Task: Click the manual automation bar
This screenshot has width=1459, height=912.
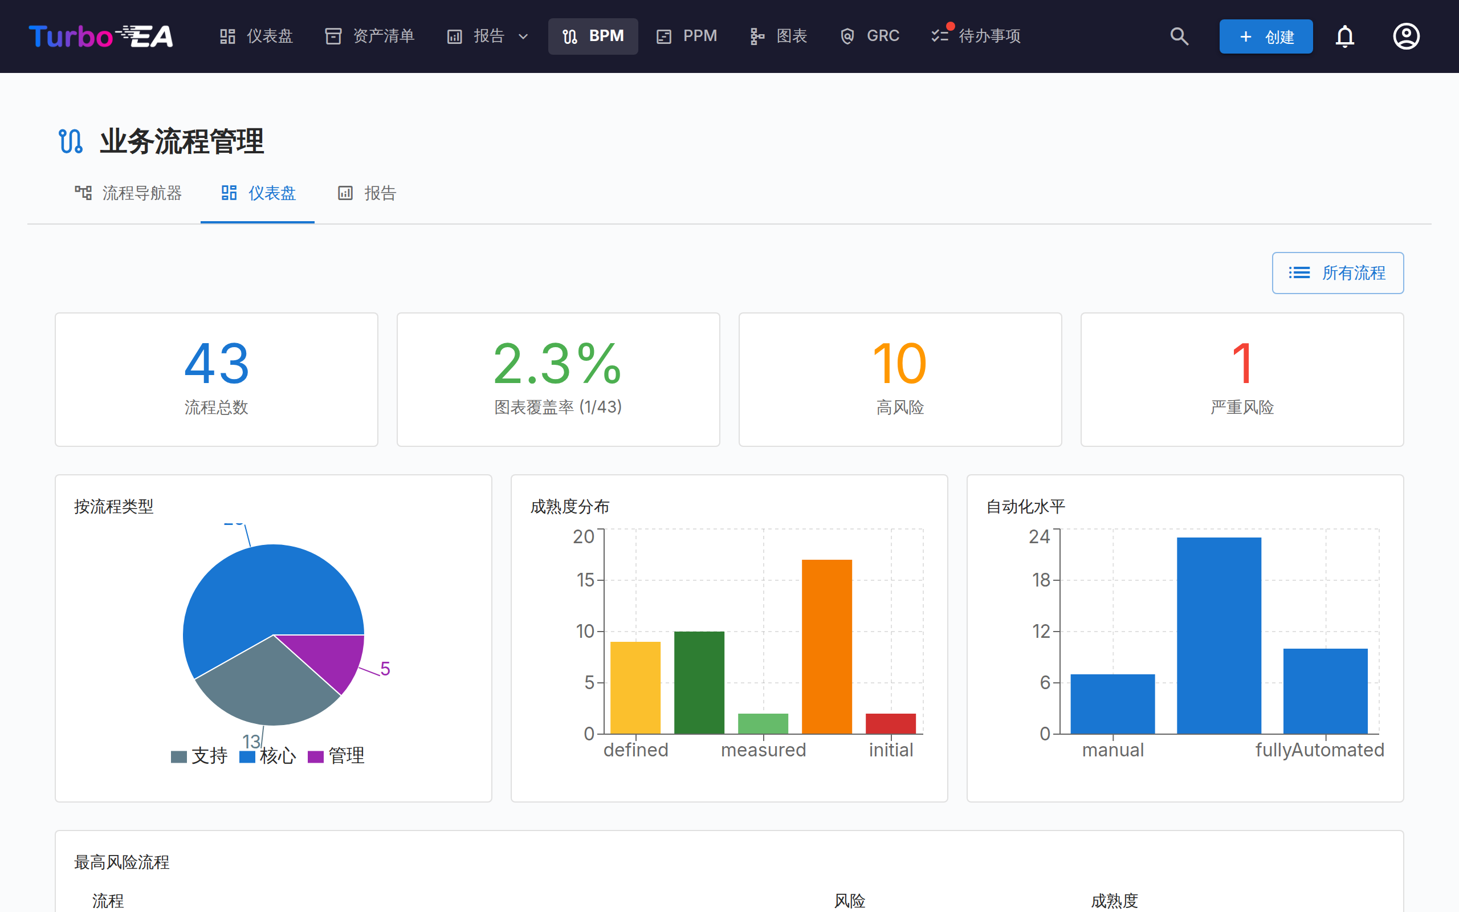Action: pyautogui.click(x=1113, y=704)
